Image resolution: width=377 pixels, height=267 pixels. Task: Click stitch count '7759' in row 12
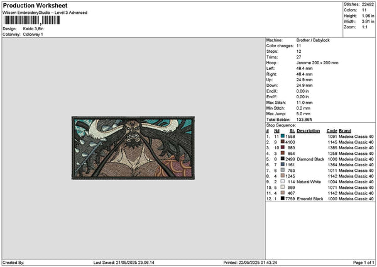coord(290,199)
